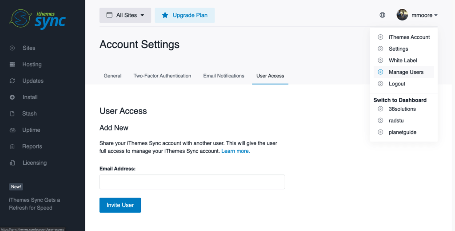Click the Licensing icon in sidebar
This screenshot has width=455, height=231.
[12, 163]
